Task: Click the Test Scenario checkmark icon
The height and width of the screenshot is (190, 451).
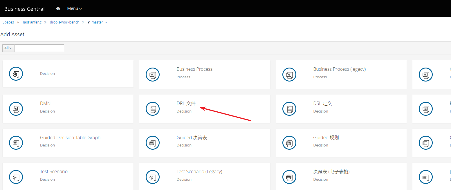Action: 16,177
